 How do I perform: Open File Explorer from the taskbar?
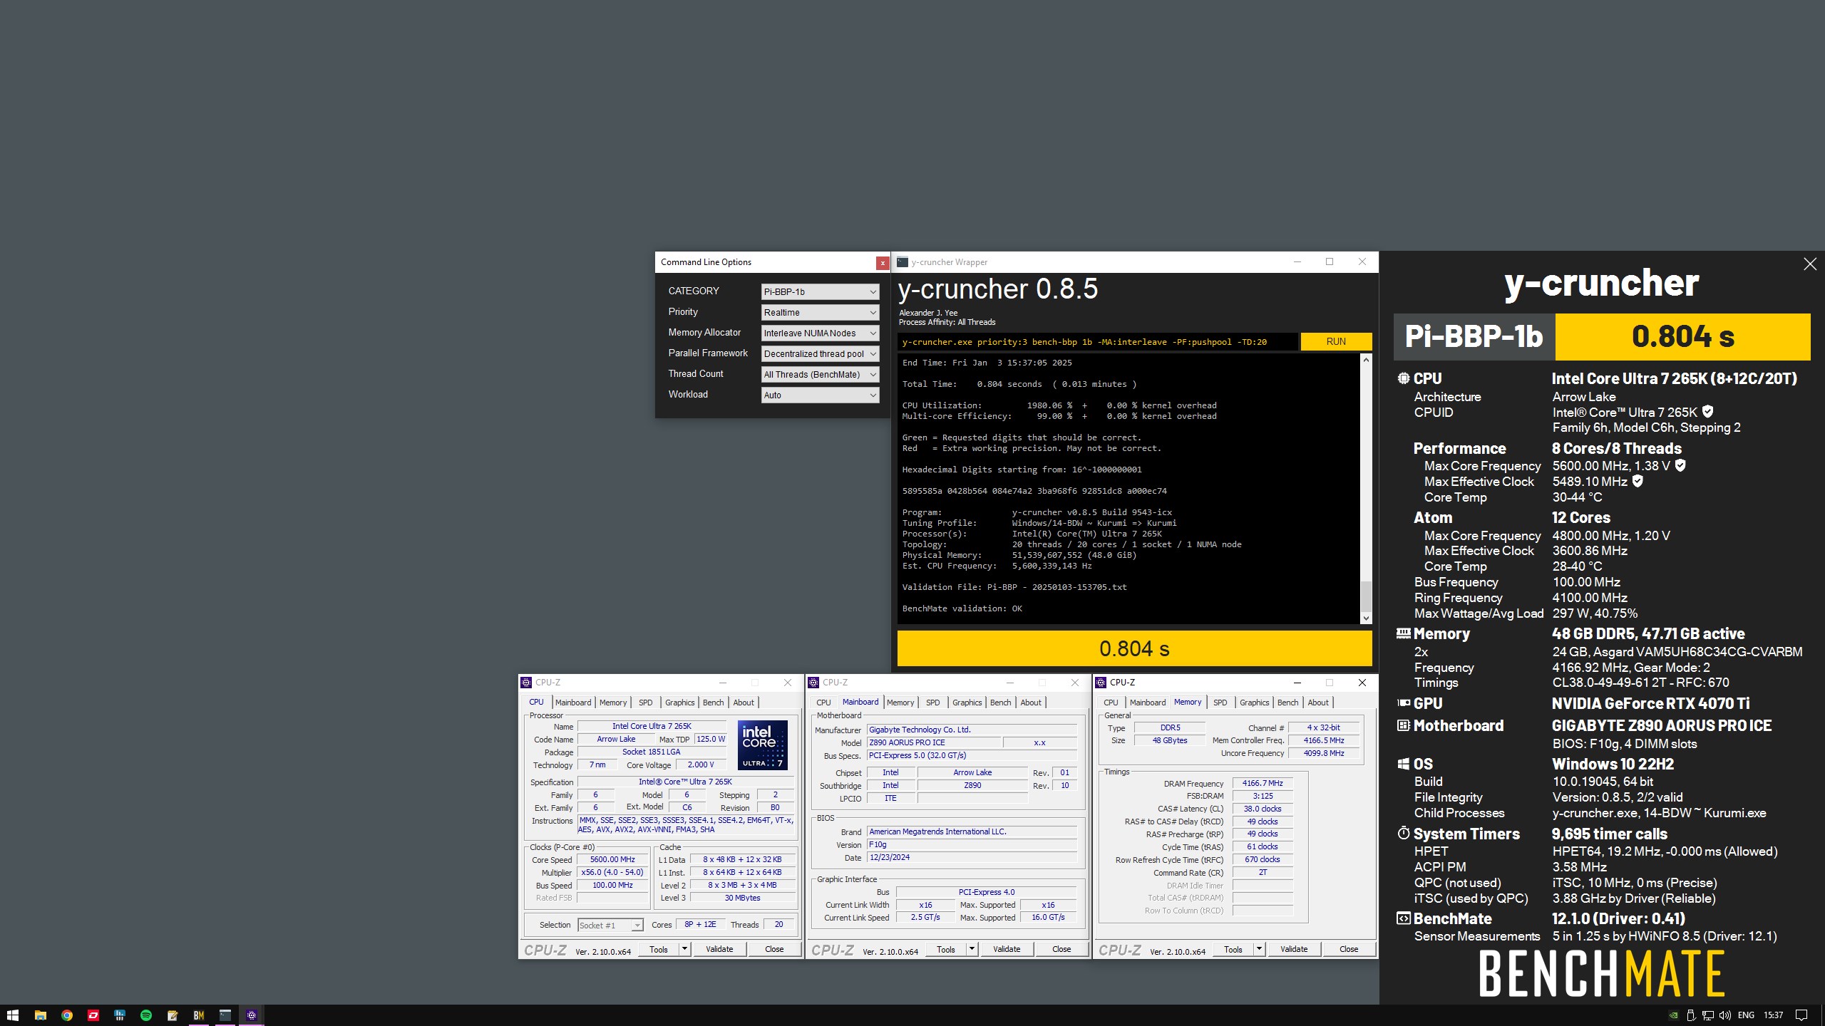click(41, 1015)
